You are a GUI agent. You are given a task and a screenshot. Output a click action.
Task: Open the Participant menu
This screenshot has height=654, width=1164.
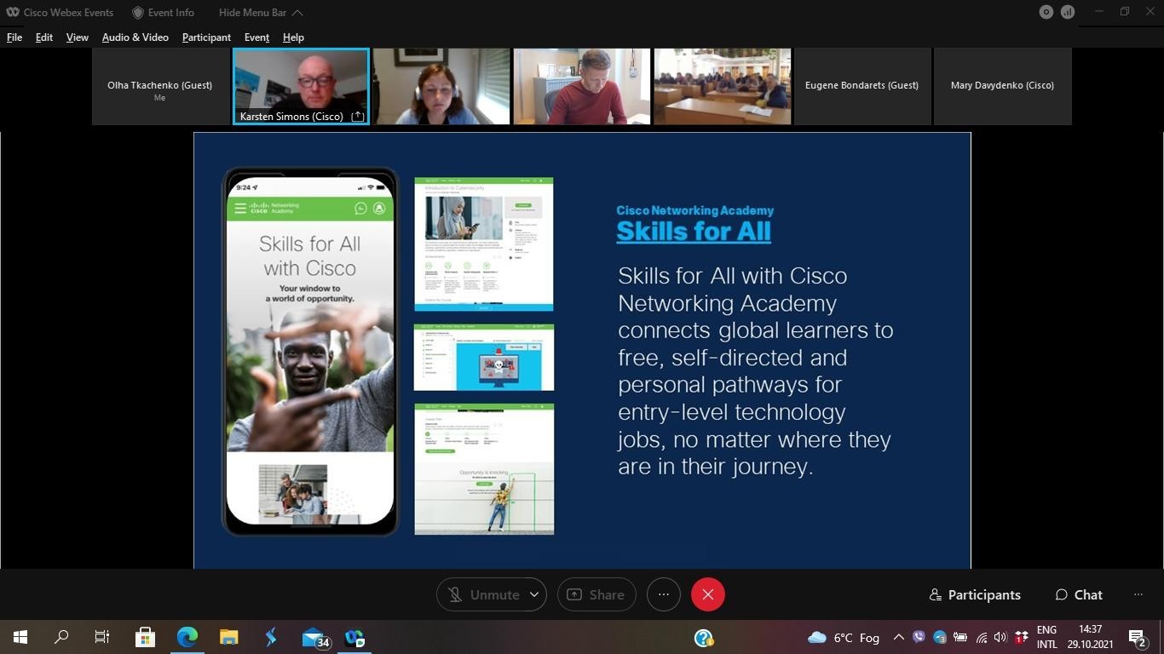coord(206,37)
